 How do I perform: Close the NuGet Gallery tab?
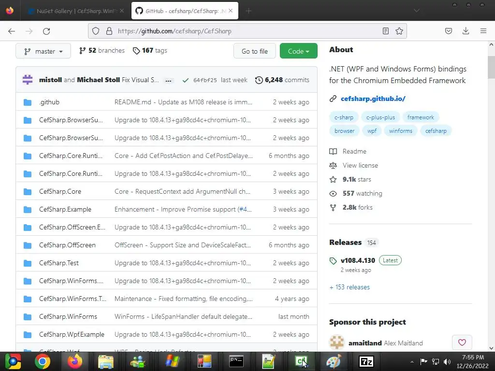tap(122, 11)
